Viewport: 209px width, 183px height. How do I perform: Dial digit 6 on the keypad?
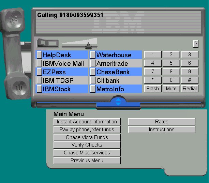coord(190,63)
